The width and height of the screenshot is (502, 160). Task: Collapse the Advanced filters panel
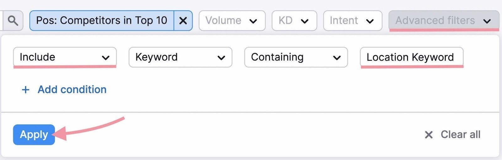click(x=443, y=21)
